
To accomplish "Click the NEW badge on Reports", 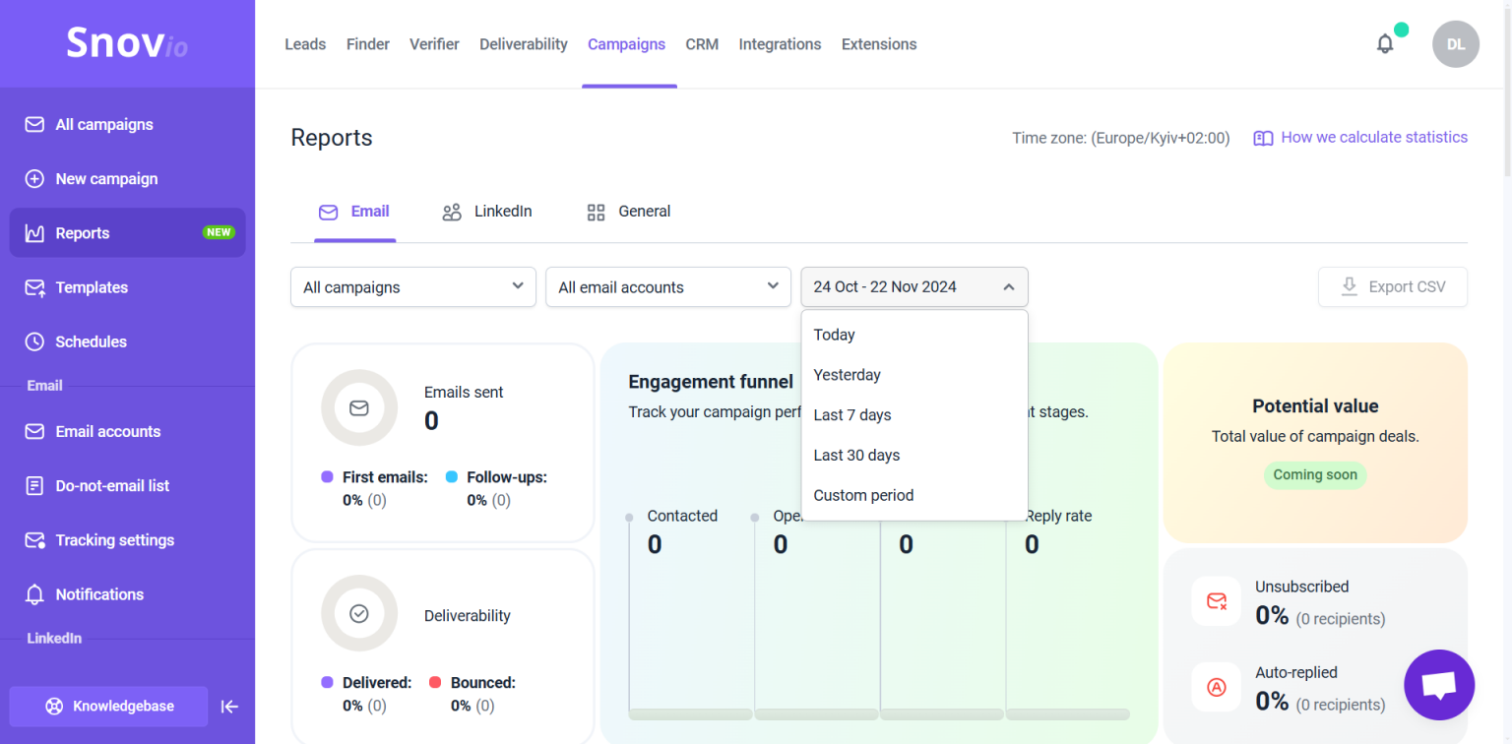I will click(219, 233).
